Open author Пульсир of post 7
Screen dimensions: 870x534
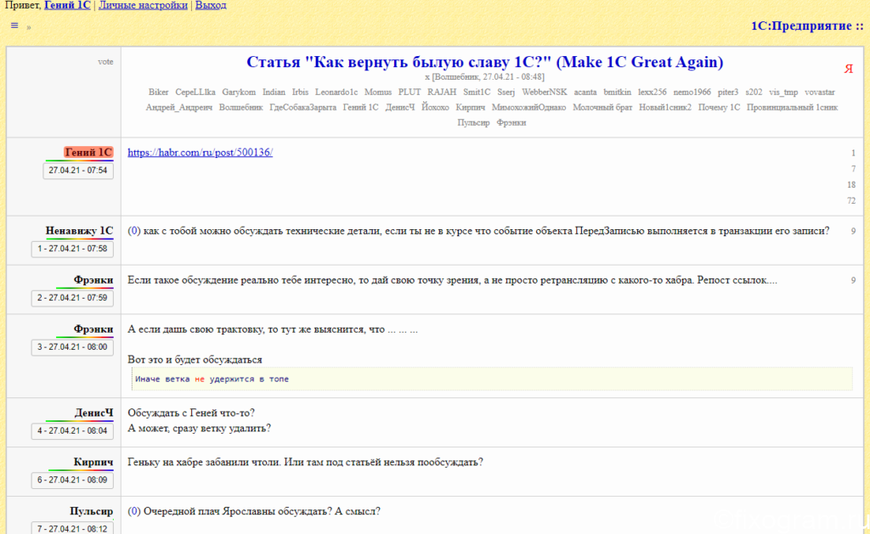coord(92,511)
